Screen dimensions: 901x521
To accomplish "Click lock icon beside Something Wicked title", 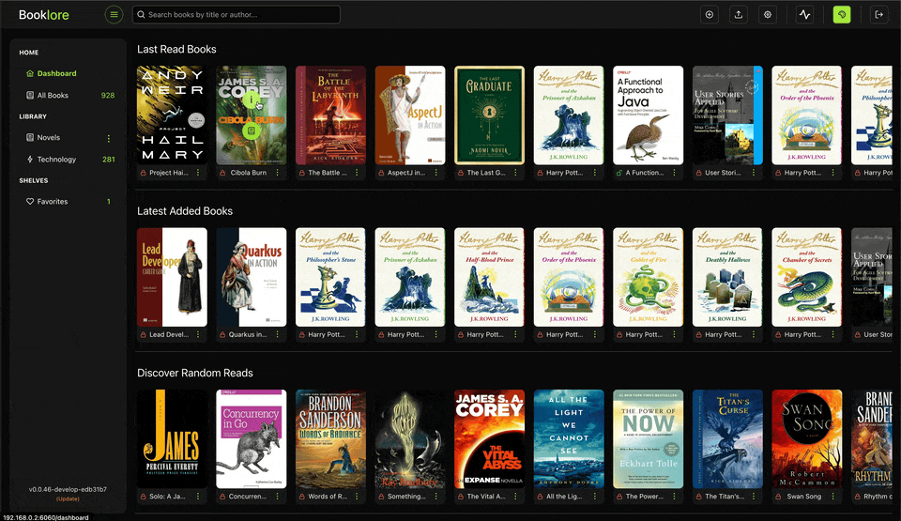I will 381,497.
